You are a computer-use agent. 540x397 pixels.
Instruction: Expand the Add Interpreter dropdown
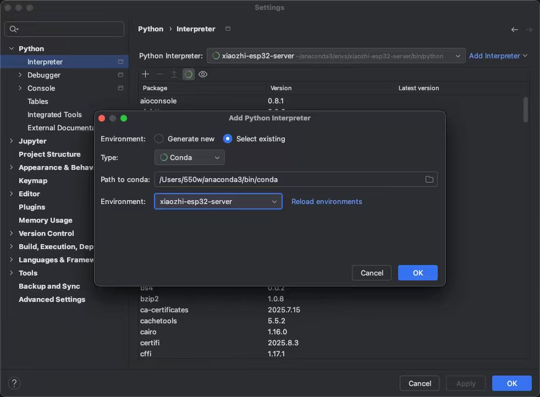(x=498, y=56)
